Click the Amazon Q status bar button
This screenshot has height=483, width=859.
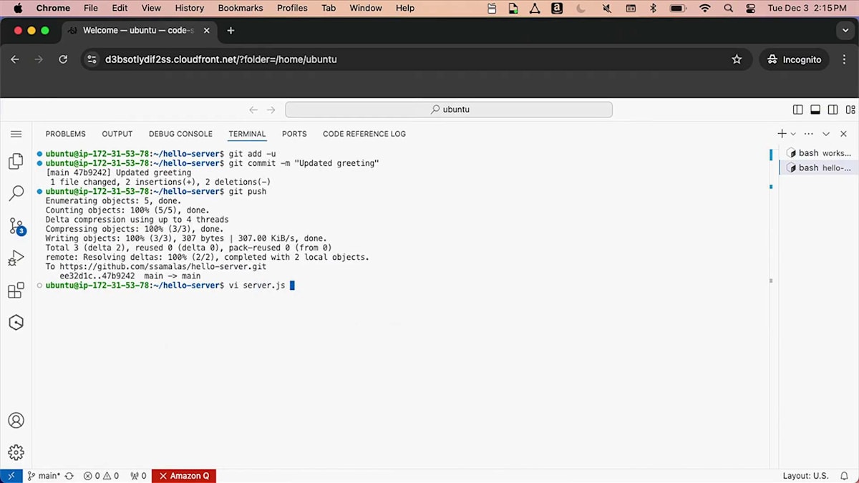(x=184, y=476)
